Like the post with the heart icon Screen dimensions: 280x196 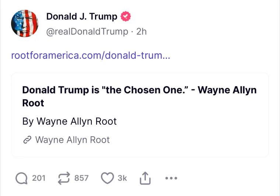pyautogui.click(x=107, y=178)
